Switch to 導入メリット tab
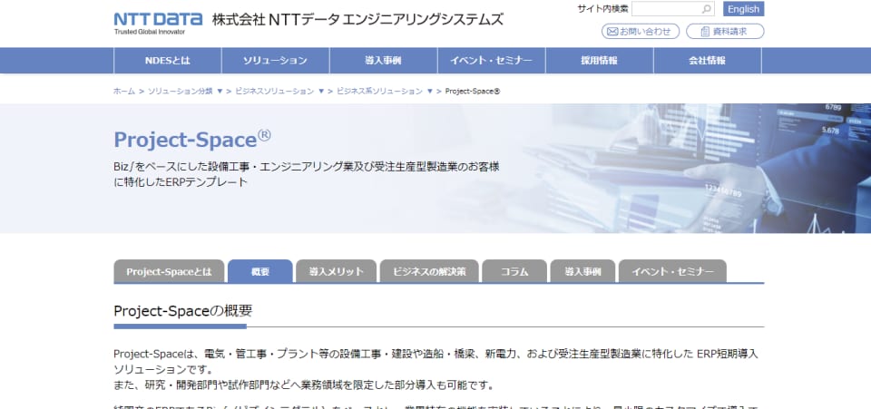Screen dimensions: 871x409 click(x=336, y=271)
